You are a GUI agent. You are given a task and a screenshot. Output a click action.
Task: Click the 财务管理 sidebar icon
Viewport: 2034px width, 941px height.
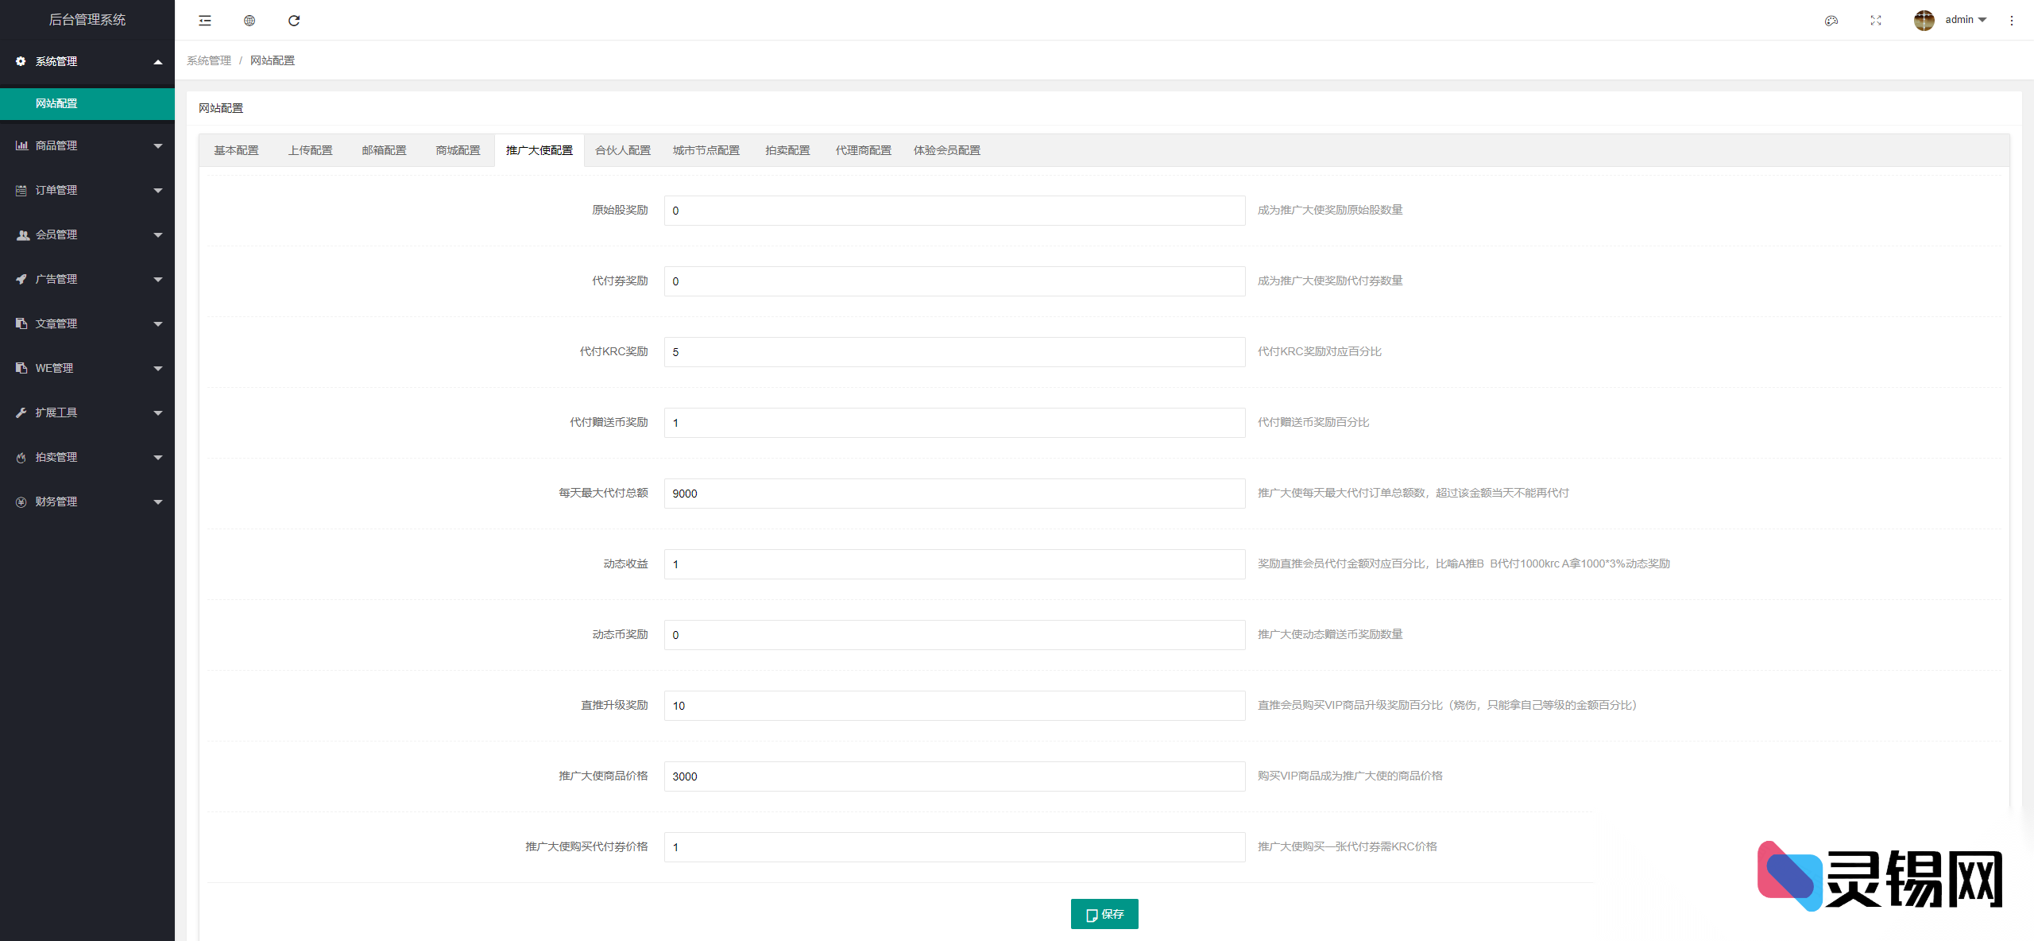(x=21, y=501)
